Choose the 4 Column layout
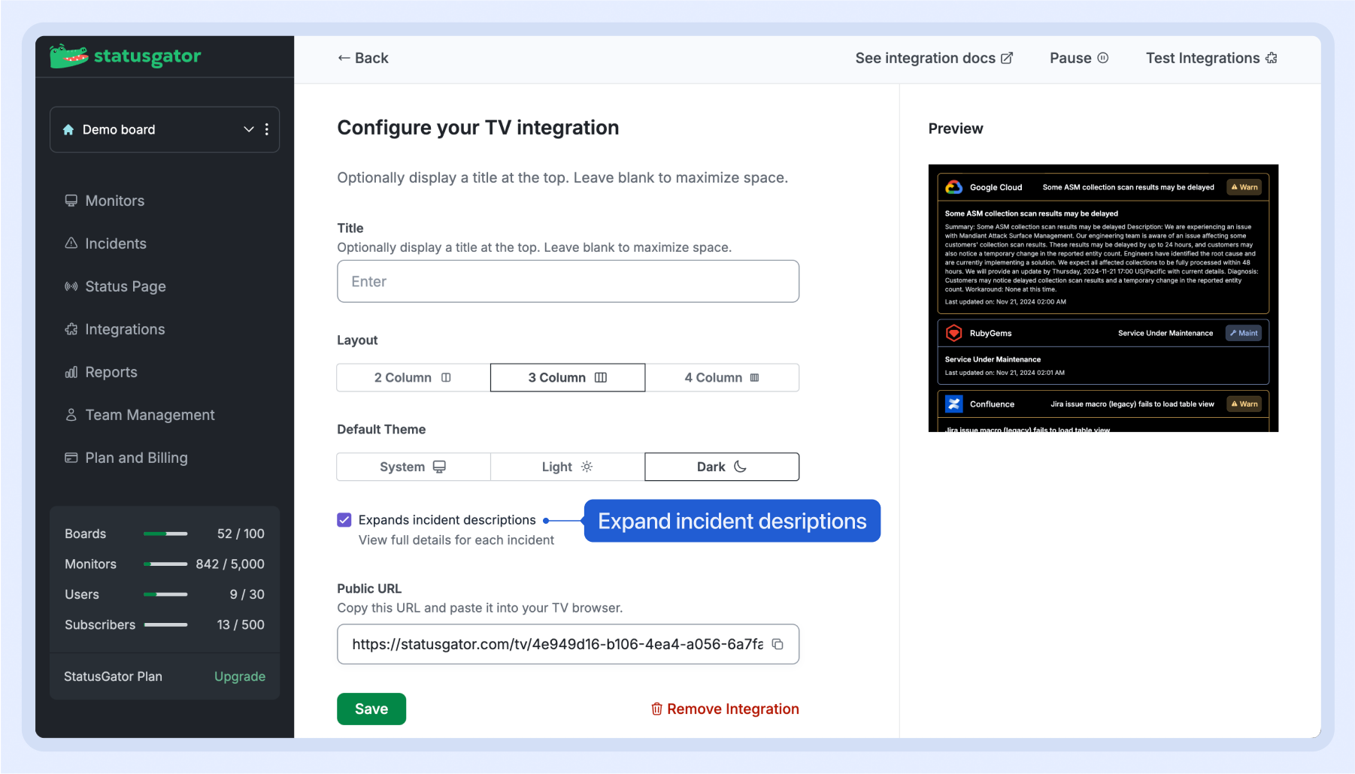The image size is (1355, 774). (x=721, y=377)
